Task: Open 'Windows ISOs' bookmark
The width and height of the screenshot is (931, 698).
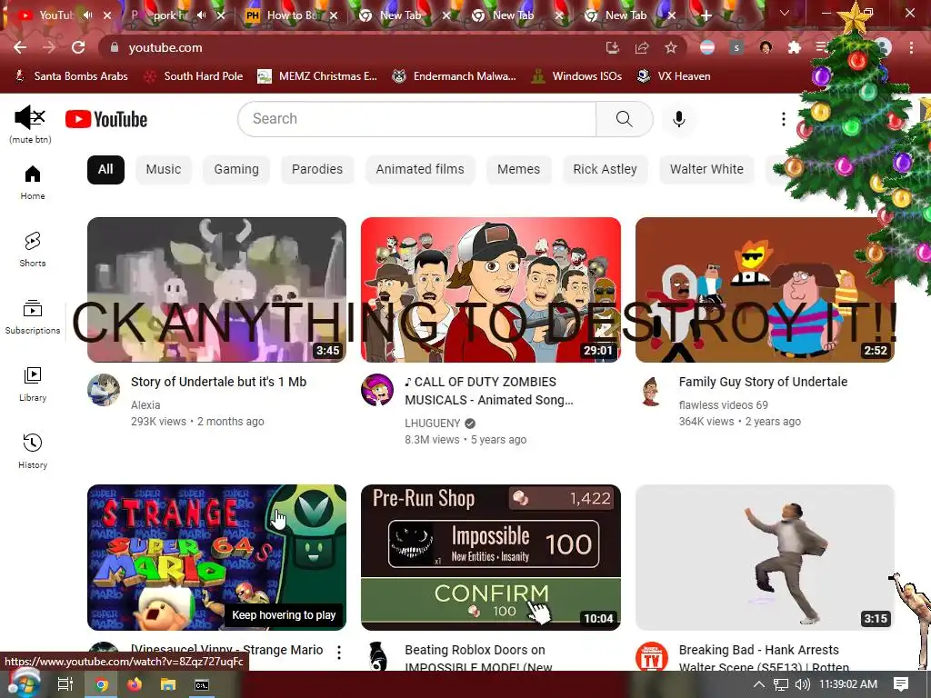Action: 576,76
